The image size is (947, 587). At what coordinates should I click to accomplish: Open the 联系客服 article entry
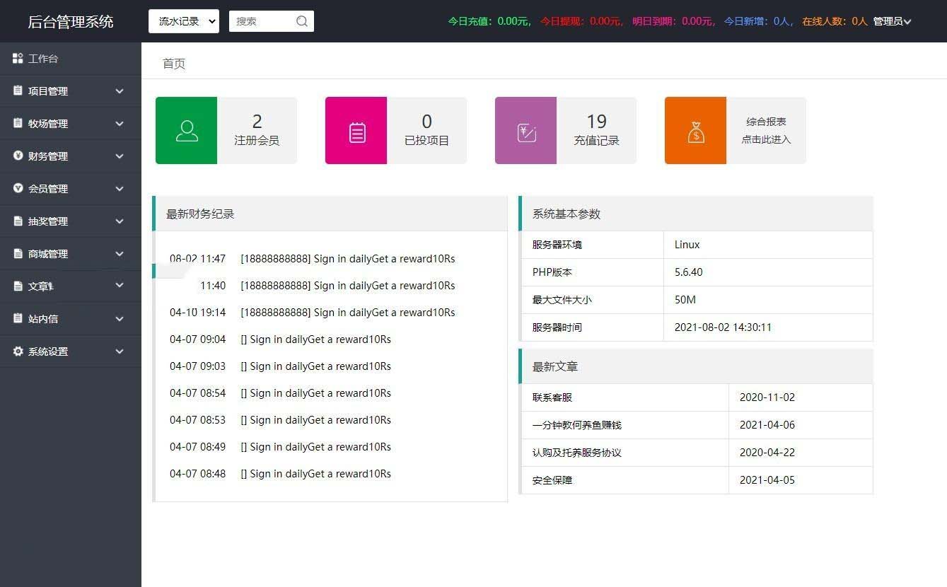[552, 397]
